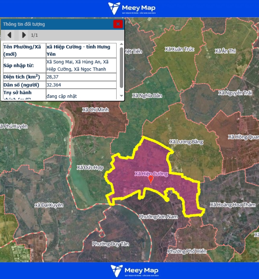This screenshot has height=279, width=259.
Task: Go to the next object record
Action: 24,35
